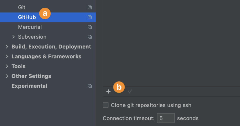Add a GitHub account with plus button
The image size is (240, 126).
(108, 91)
